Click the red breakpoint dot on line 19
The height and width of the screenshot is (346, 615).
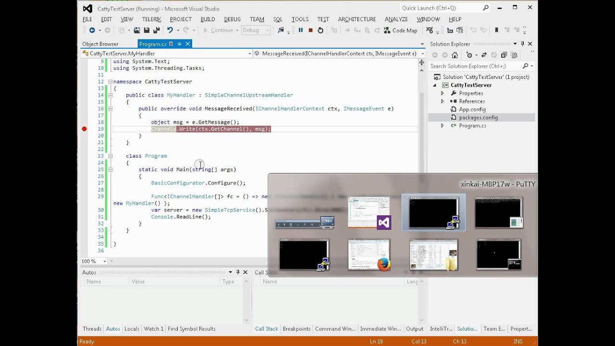pos(84,129)
